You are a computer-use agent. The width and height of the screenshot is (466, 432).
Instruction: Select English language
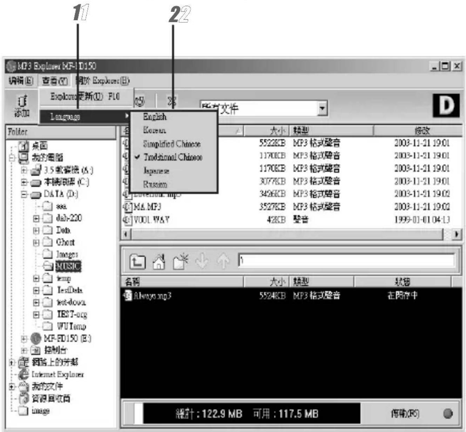(155, 117)
